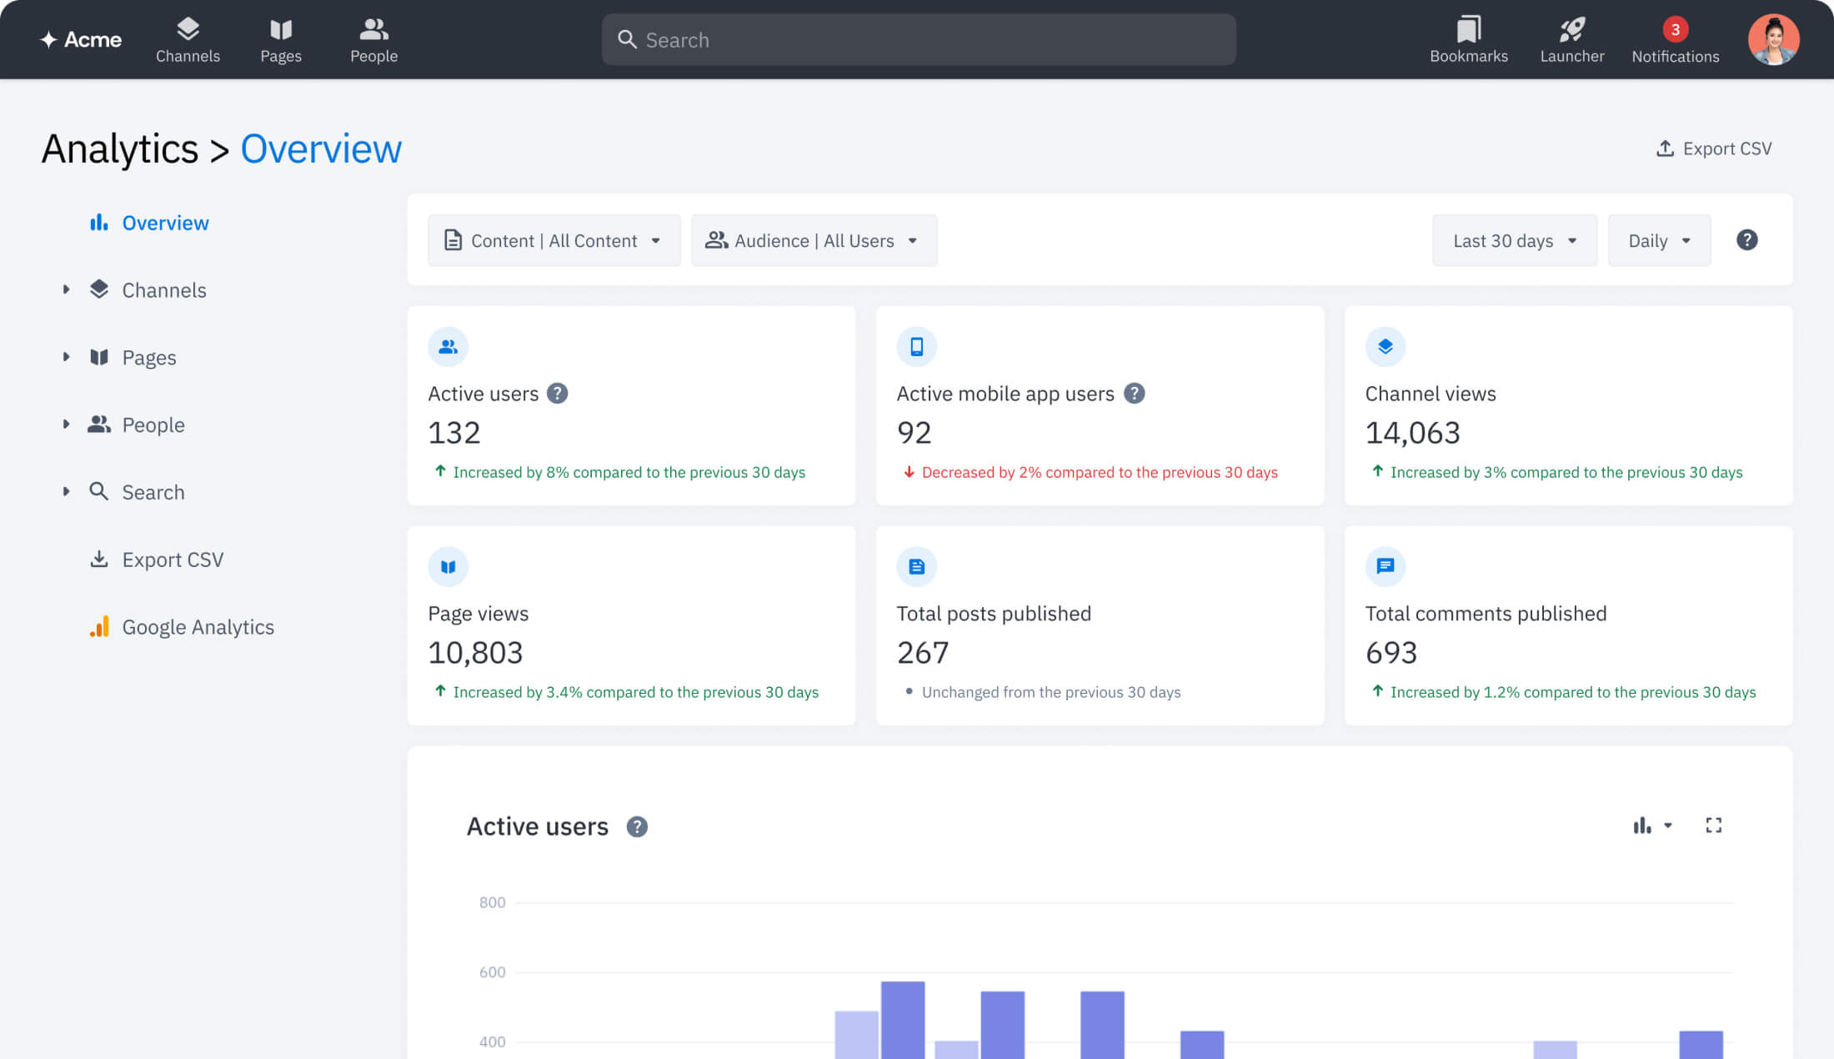Click the Active mobile app users help icon
1834x1059 pixels.
(x=1134, y=393)
